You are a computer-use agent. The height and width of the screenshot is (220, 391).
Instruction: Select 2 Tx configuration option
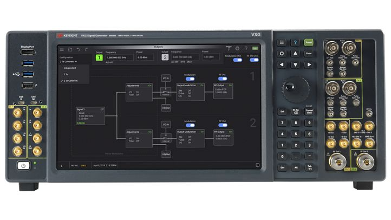67,74
